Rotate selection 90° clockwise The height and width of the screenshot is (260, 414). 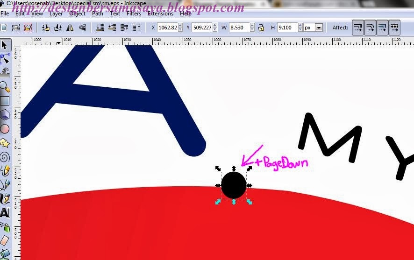58,28
